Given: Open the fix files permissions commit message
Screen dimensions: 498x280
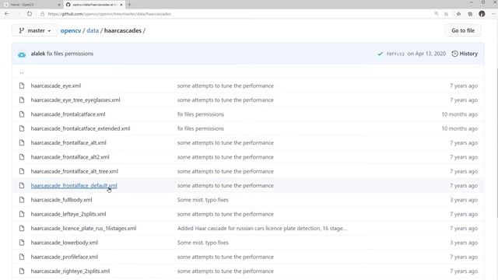Looking at the screenshot, I should (70, 54).
